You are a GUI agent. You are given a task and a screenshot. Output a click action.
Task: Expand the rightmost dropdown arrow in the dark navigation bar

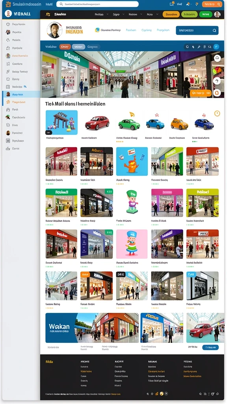point(157,15)
